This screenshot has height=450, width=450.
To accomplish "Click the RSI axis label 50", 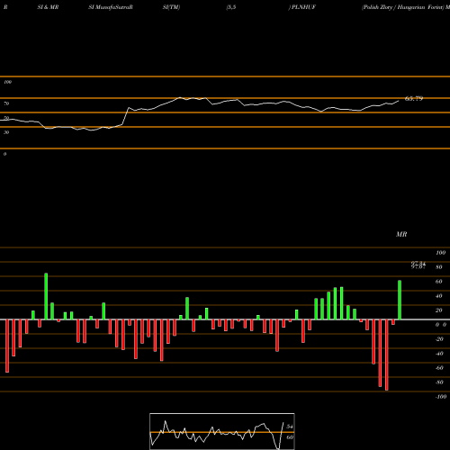I will (6, 118).
